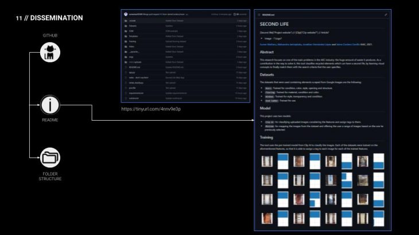Click the pencil edit icon on README panel
The height and width of the screenshot is (235, 419).
(x=386, y=14)
